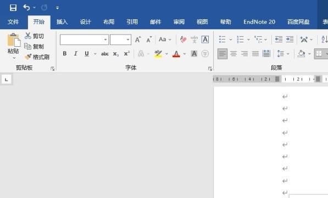The width and height of the screenshot is (328, 198).
Task: Open underline style dropdown arrow
Action: (x=95, y=54)
